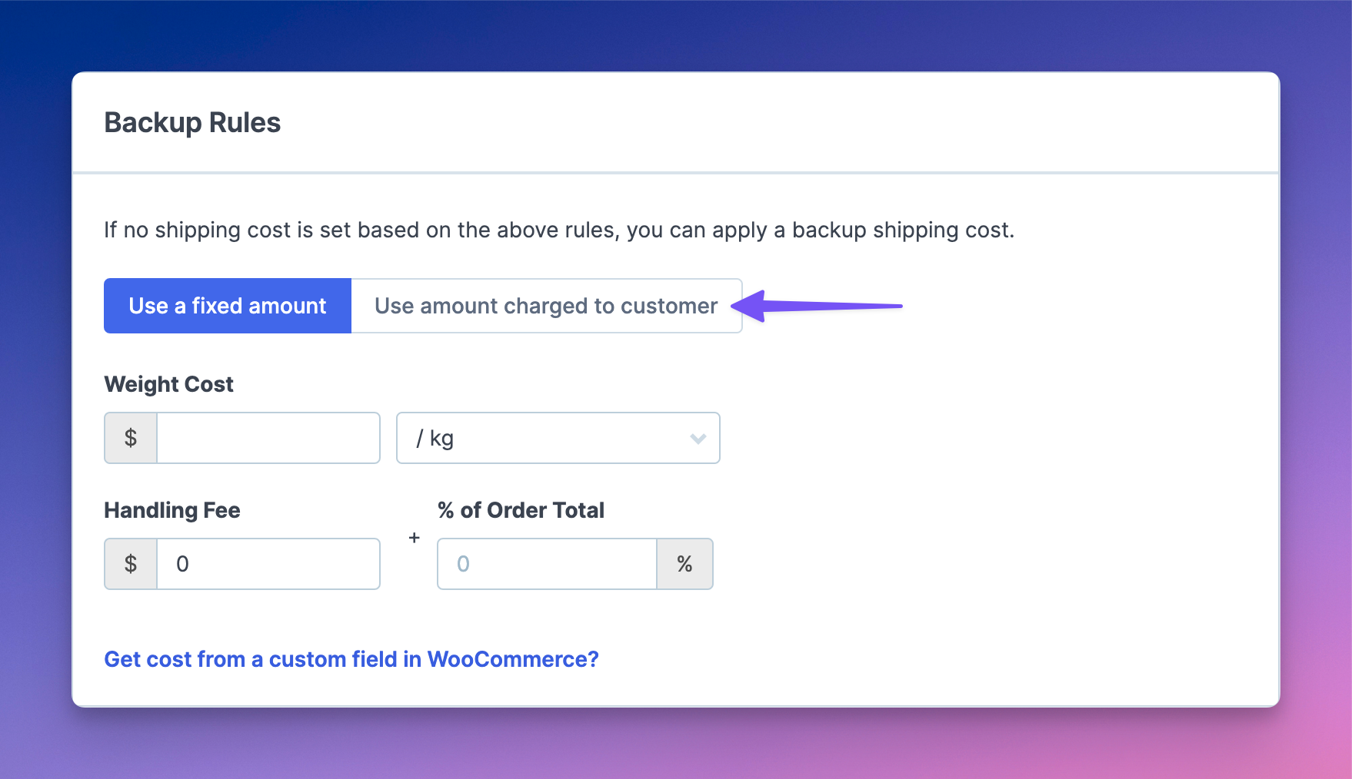Click the Handling Fee label
The image size is (1352, 779).
(x=172, y=510)
